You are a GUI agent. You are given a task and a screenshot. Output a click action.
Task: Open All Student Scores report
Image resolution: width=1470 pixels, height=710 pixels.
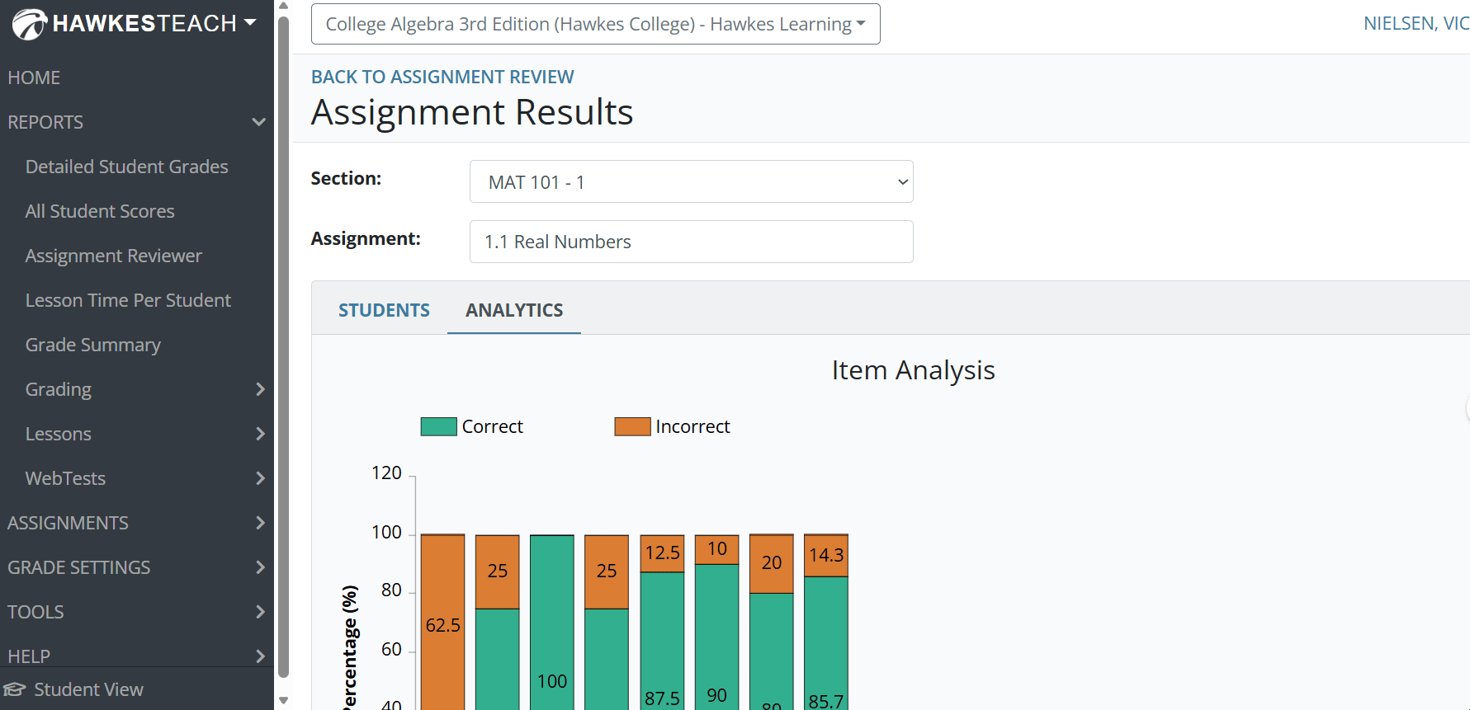click(x=100, y=211)
